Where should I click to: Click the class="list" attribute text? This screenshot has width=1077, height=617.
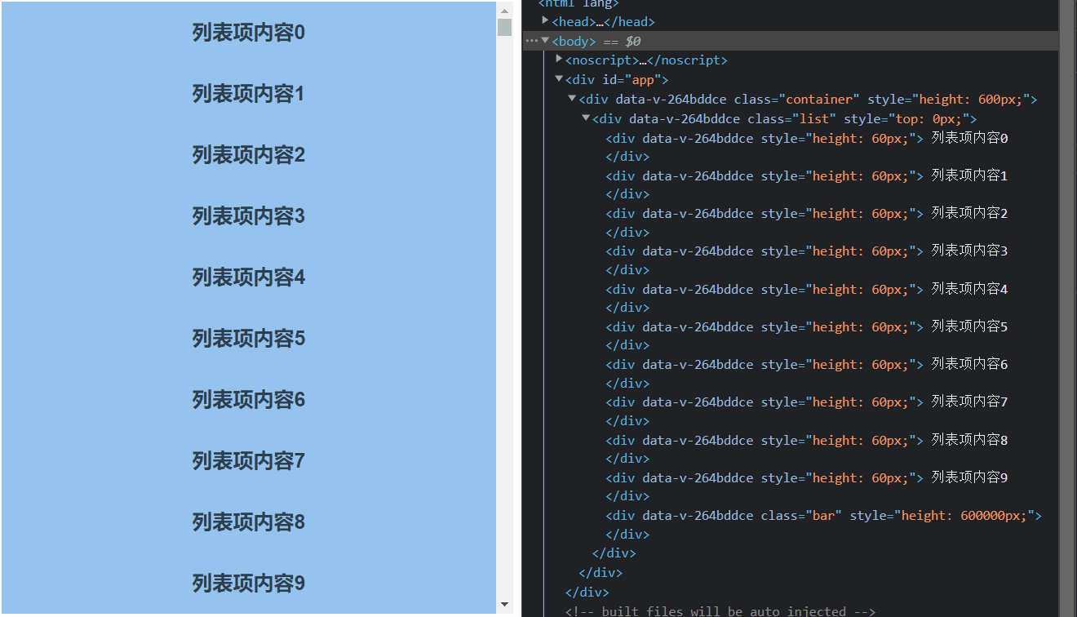tap(791, 118)
